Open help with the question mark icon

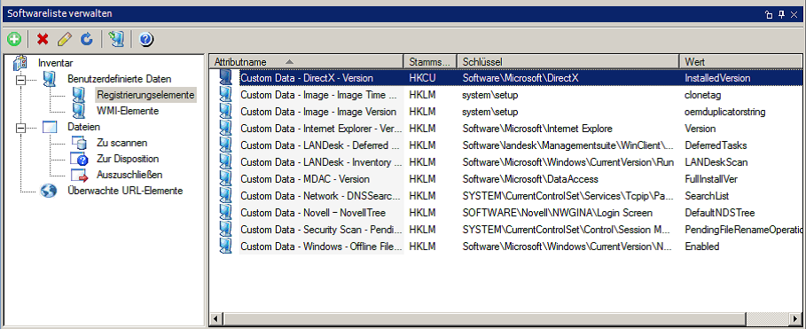pyautogui.click(x=146, y=39)
